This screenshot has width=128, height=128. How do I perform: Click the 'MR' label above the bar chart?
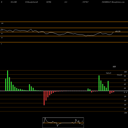click(114, 67)
